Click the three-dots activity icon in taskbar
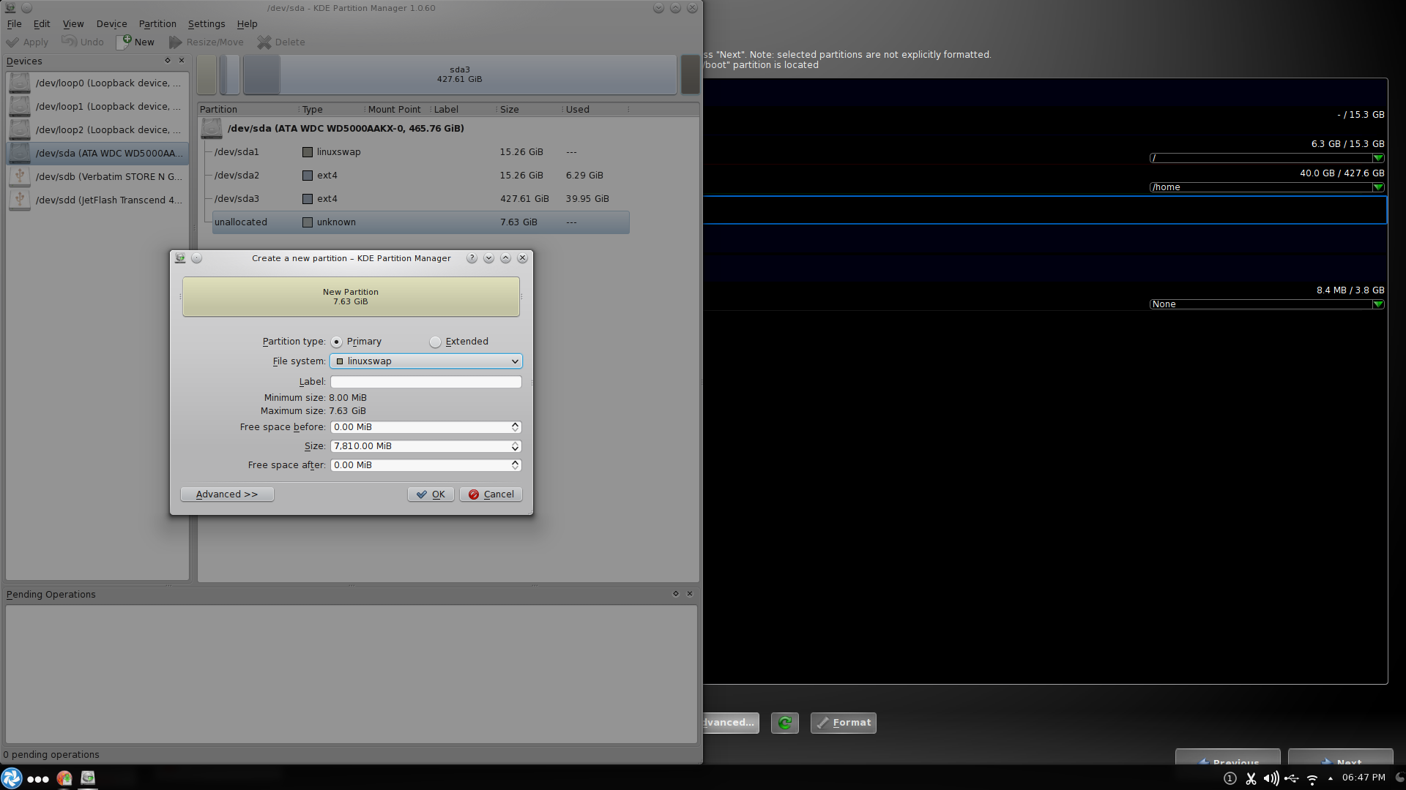The height and width of the screenshot is (790, 1406). (38, 779)
